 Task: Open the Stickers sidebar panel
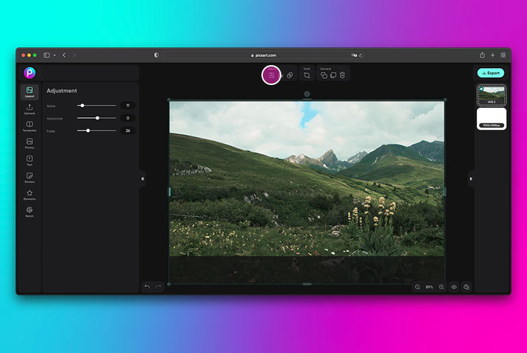coord(29,178)
